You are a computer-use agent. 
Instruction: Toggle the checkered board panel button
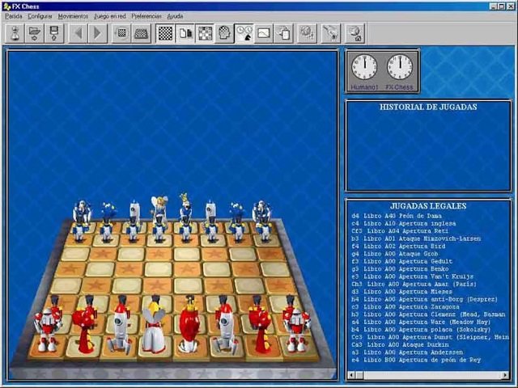165,33
